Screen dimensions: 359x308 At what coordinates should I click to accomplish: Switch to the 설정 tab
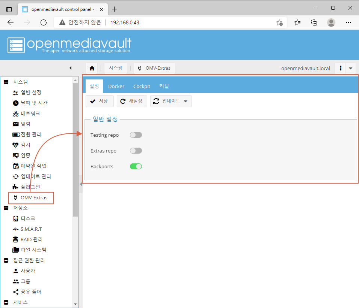point(94,86)
